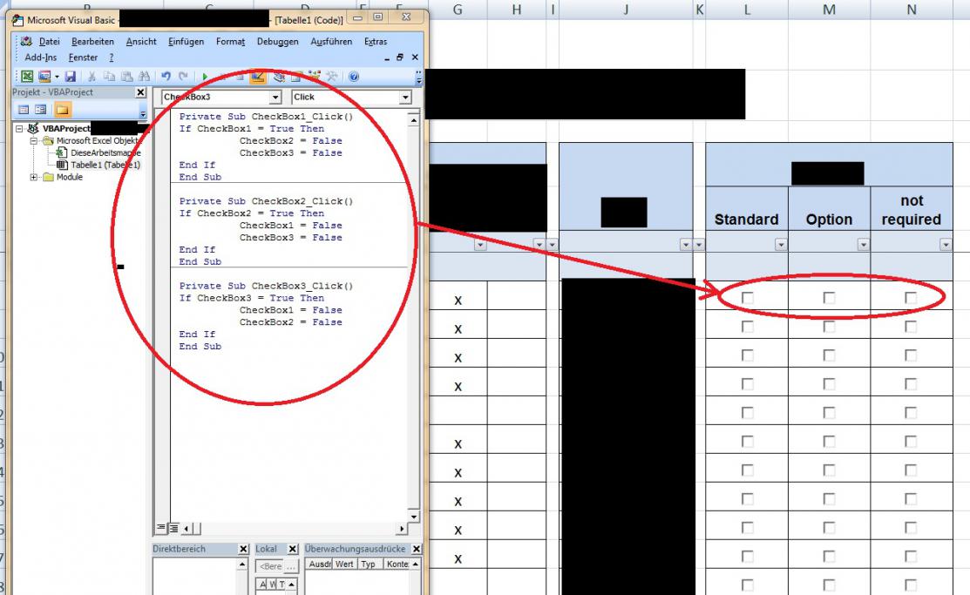Click the View Microsoft Excel toolbar icon
The height and width of the screenshot is (595, 970).
pyautogui.click(x=27, y=77)
